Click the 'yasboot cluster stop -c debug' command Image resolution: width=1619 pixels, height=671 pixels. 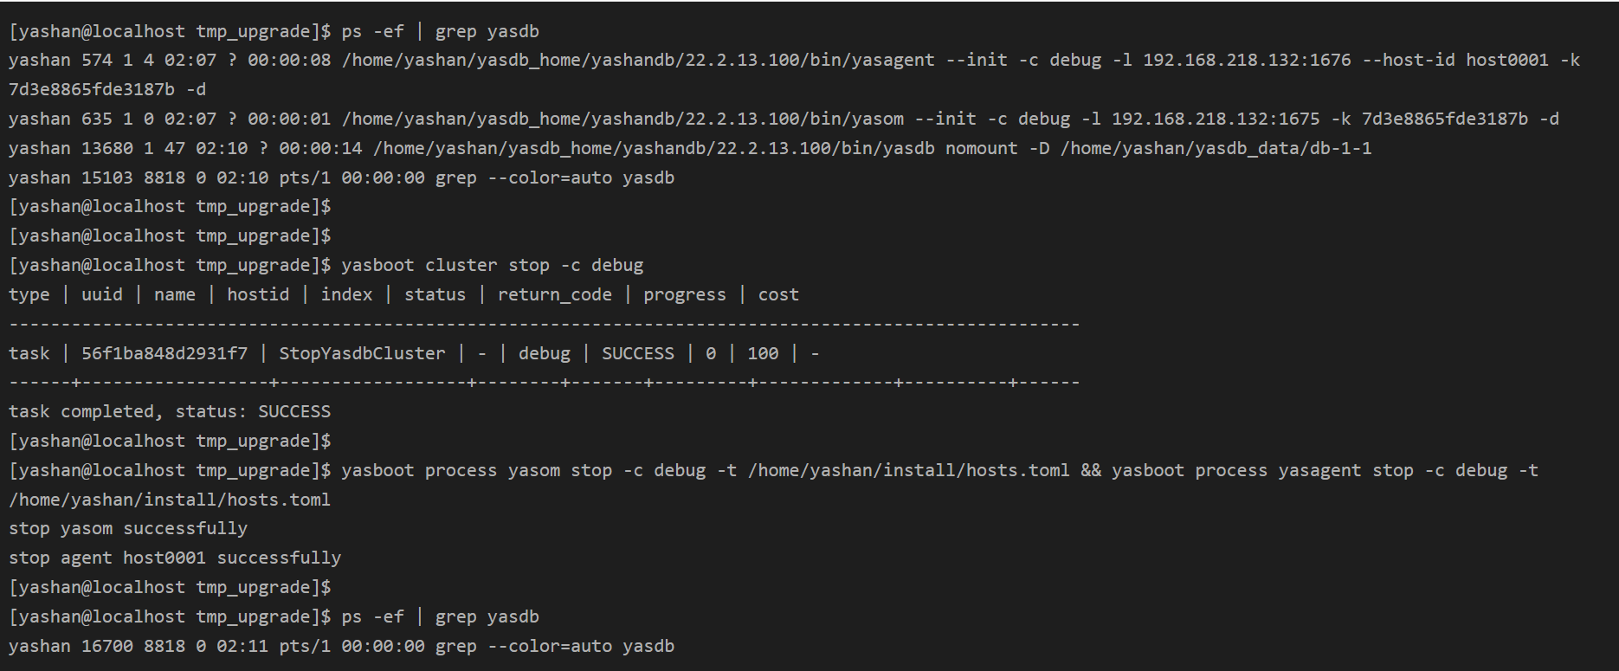pos(492,266)
